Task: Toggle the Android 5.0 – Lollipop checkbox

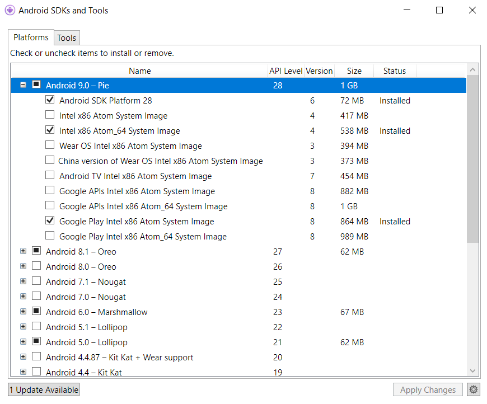Action: [x=36, y=341]
